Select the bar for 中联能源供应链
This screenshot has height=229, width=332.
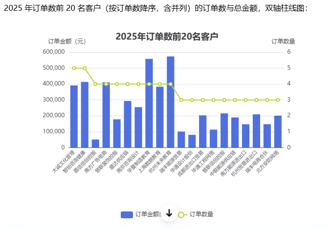click(235, 133)
